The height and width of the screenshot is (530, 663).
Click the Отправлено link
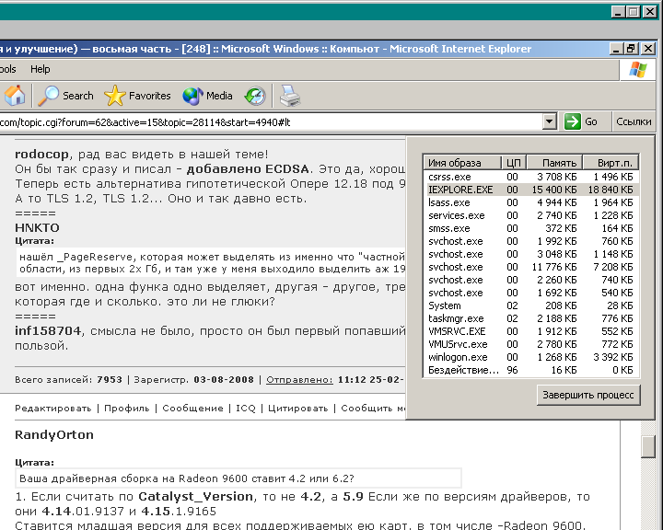click(299, 379)
